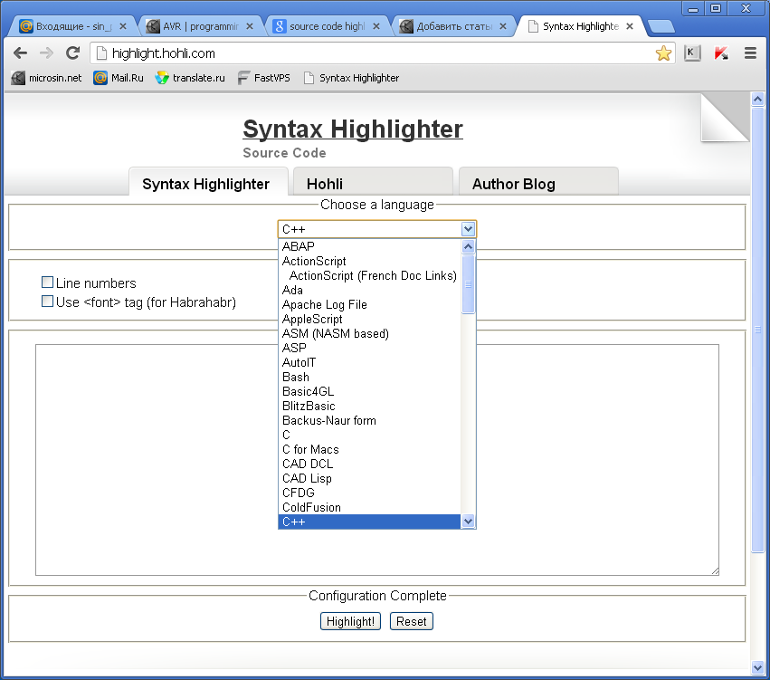Enable the Use font tag checkbox
This screenshot has height=680, width=770.
(47, 302)
